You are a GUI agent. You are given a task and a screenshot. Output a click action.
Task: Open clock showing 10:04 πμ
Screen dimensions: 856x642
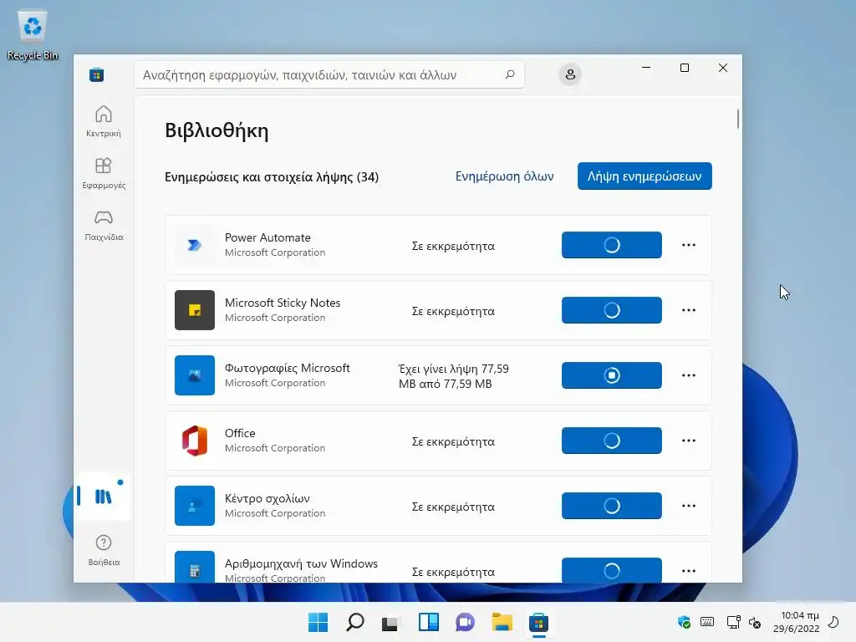coord(797,622)
